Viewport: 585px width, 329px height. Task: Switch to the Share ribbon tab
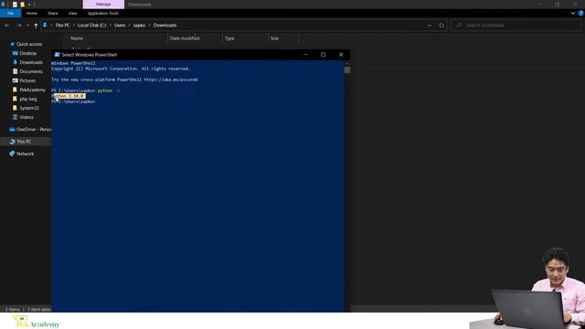point(53,13)
